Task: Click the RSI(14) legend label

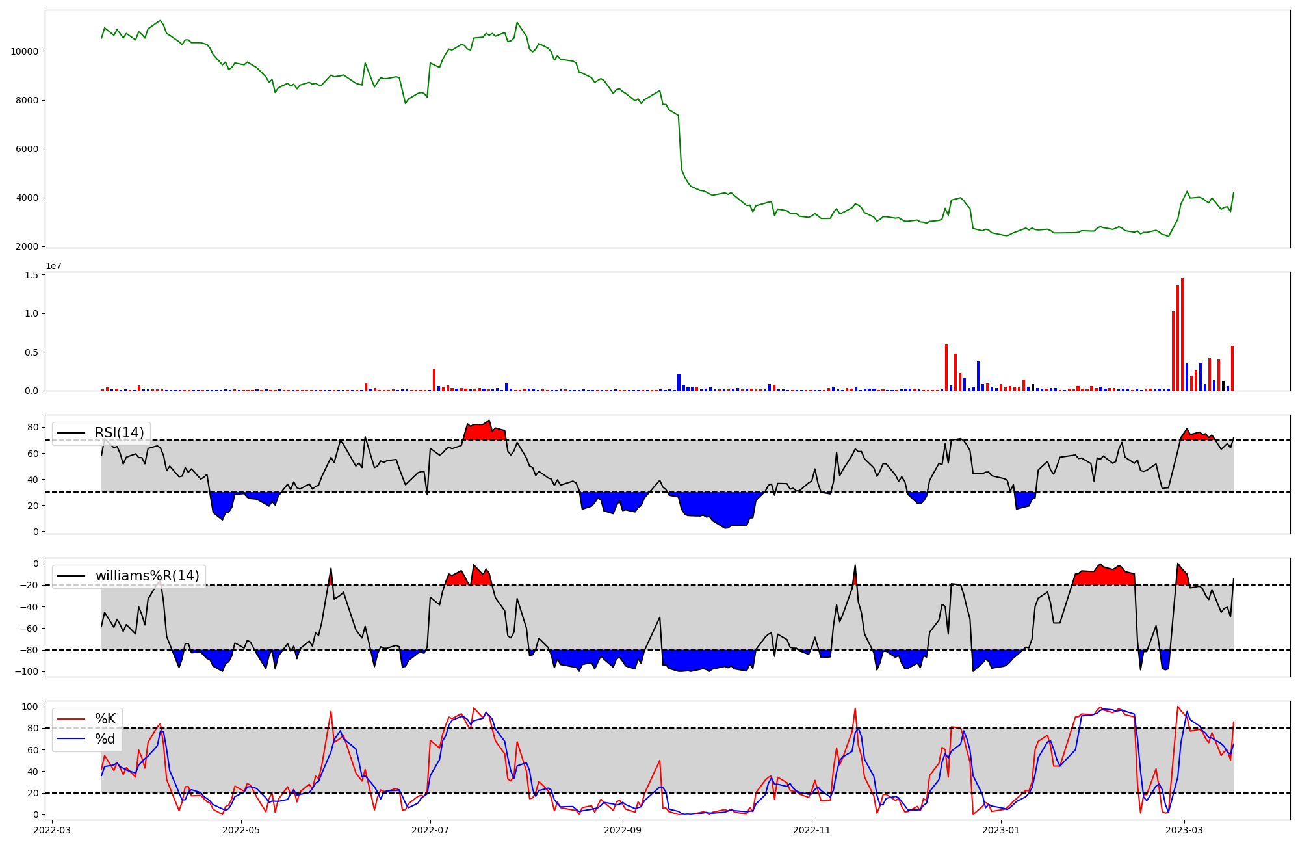Action: click(x=119, y=433)
